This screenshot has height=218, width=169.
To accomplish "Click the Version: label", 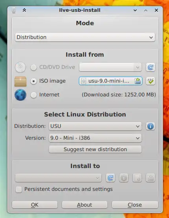I will pos(35,138).
